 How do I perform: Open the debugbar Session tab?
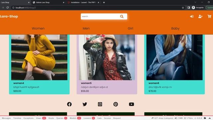click(107, 118)
